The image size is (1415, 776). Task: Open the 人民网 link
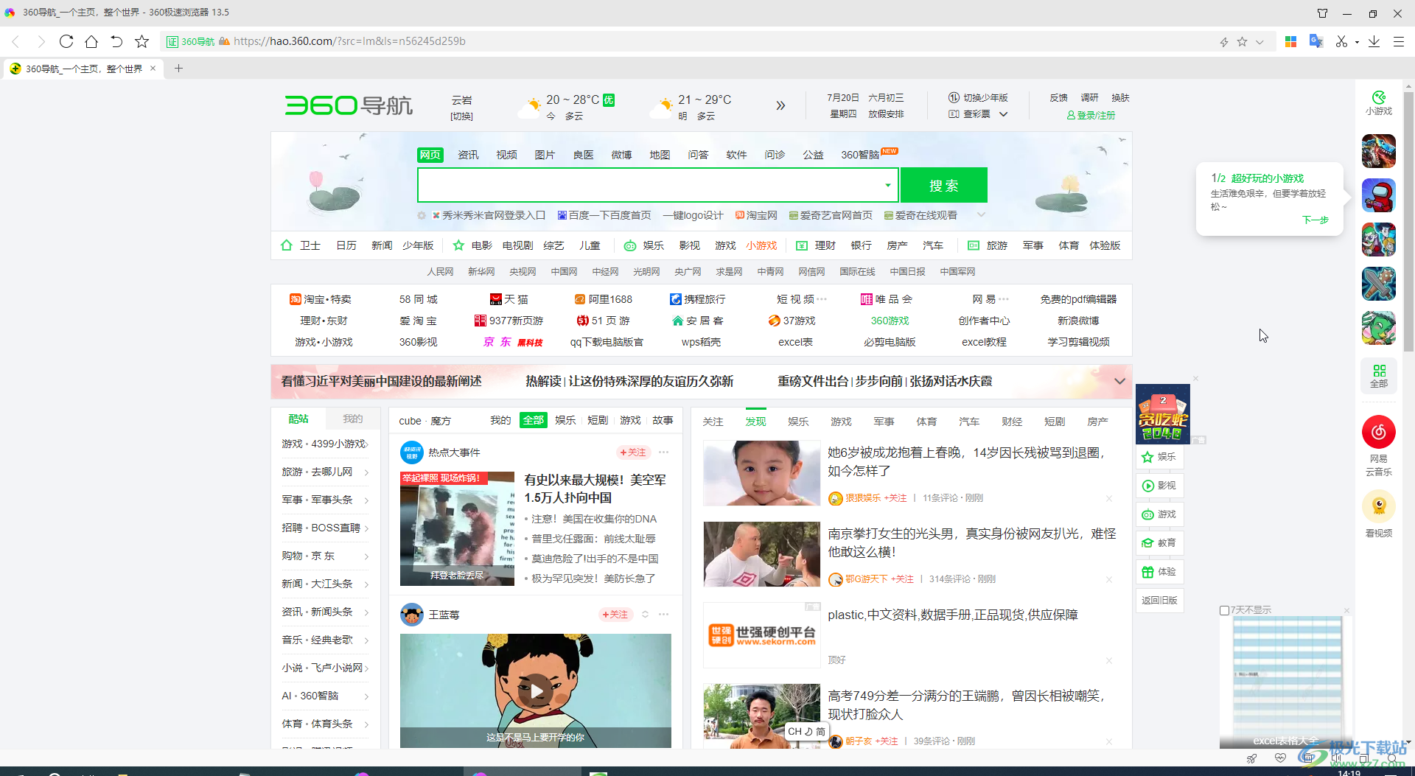(440, 272)
